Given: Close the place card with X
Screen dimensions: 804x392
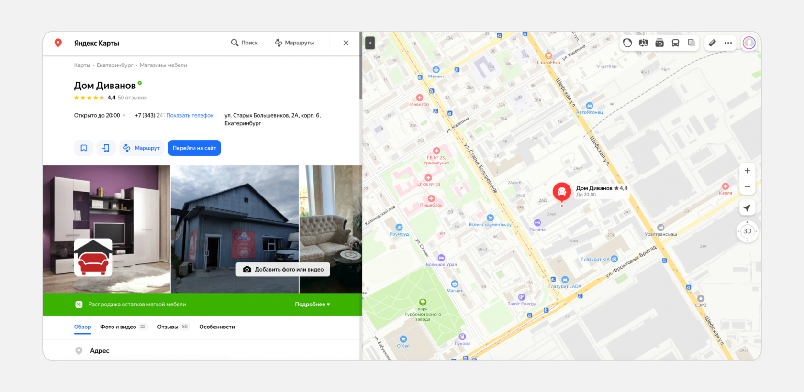Looking at the screenshot, I should (346, 43).
